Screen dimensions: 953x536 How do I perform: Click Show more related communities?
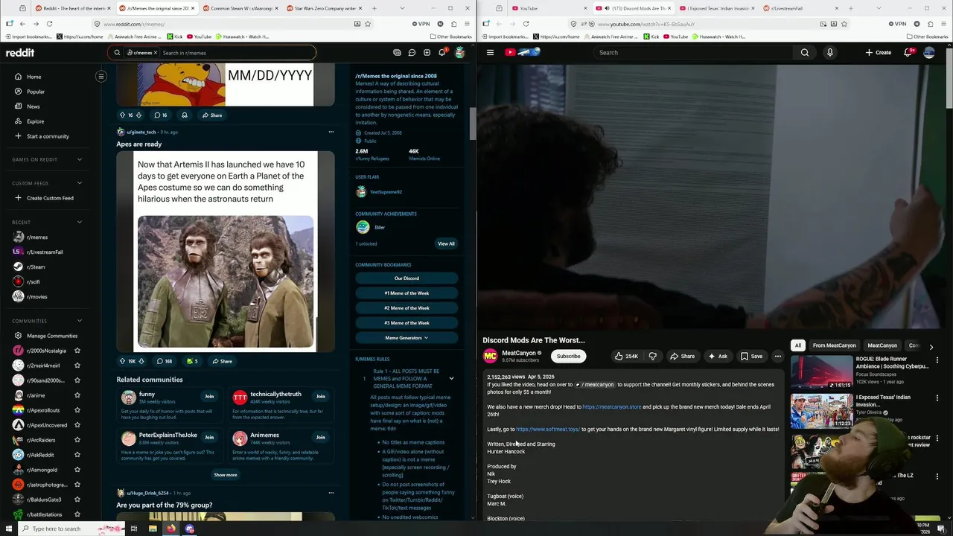226,475
